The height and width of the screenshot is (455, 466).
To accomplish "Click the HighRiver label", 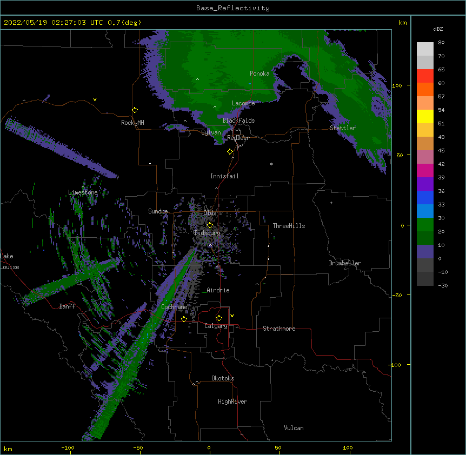I will pos(232,402).
